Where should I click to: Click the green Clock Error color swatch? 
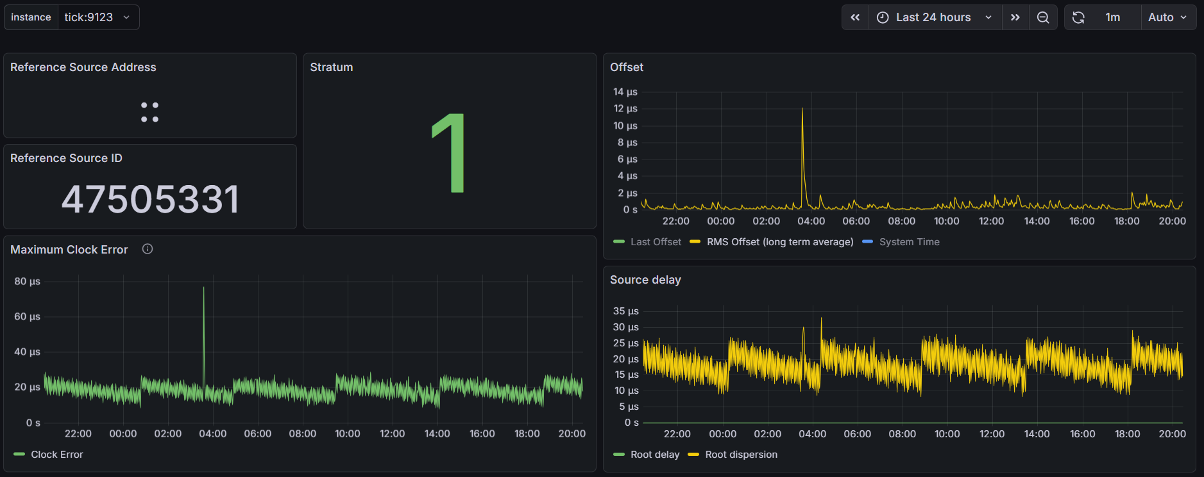point(19,455)
